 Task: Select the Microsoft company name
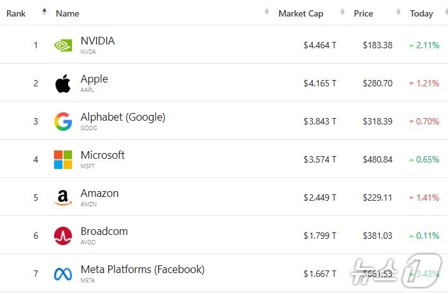[102, 156]
